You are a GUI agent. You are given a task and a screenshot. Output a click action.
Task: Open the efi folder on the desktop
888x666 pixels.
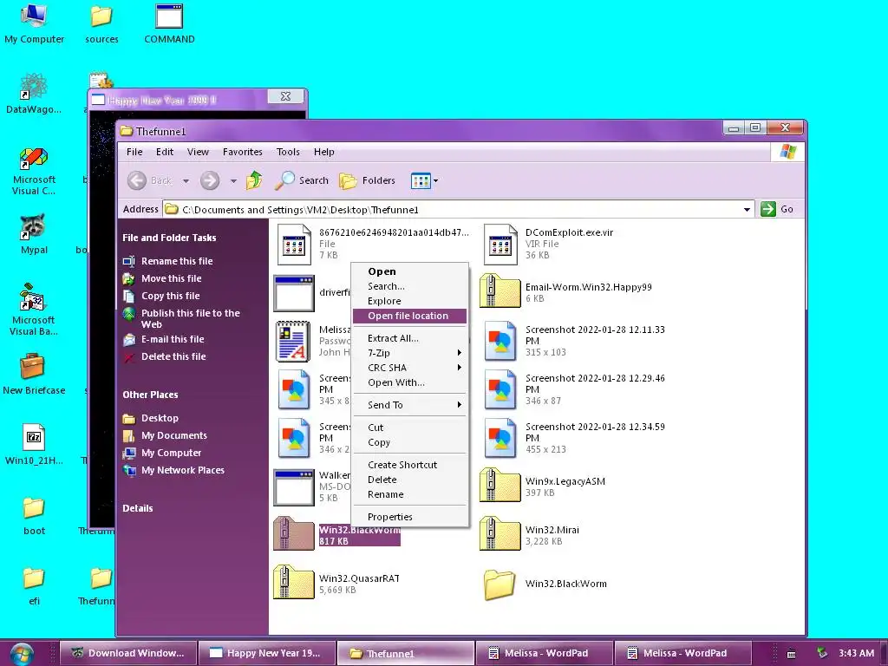pos(34,585)
